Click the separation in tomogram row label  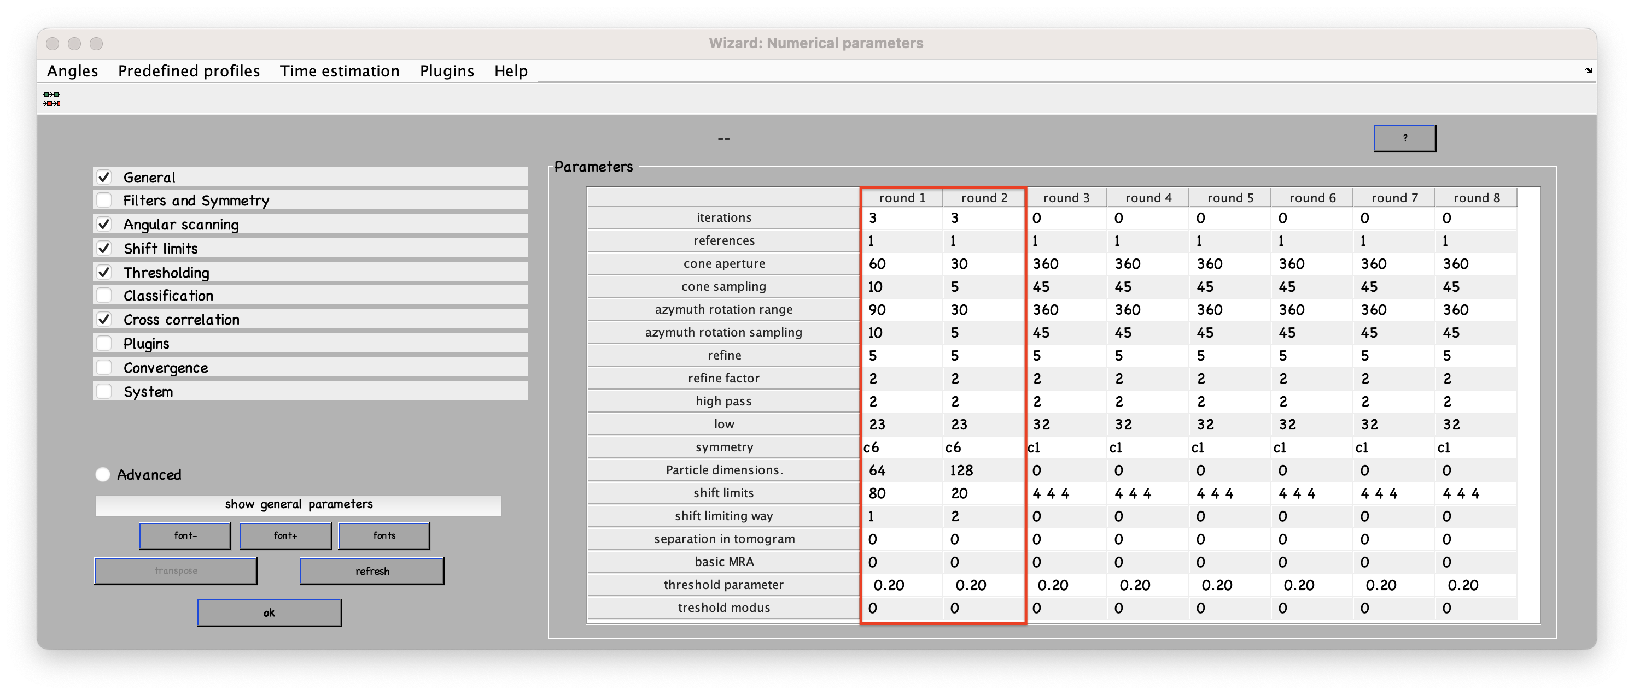click(x=723, y=539)
